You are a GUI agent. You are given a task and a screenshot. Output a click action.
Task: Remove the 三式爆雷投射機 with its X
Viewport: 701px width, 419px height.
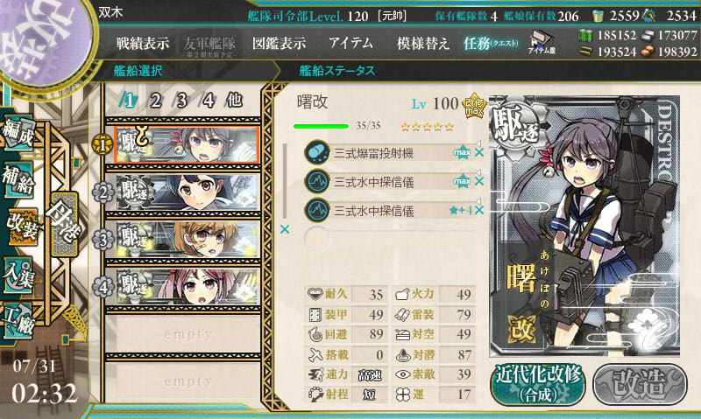point(479,152)
